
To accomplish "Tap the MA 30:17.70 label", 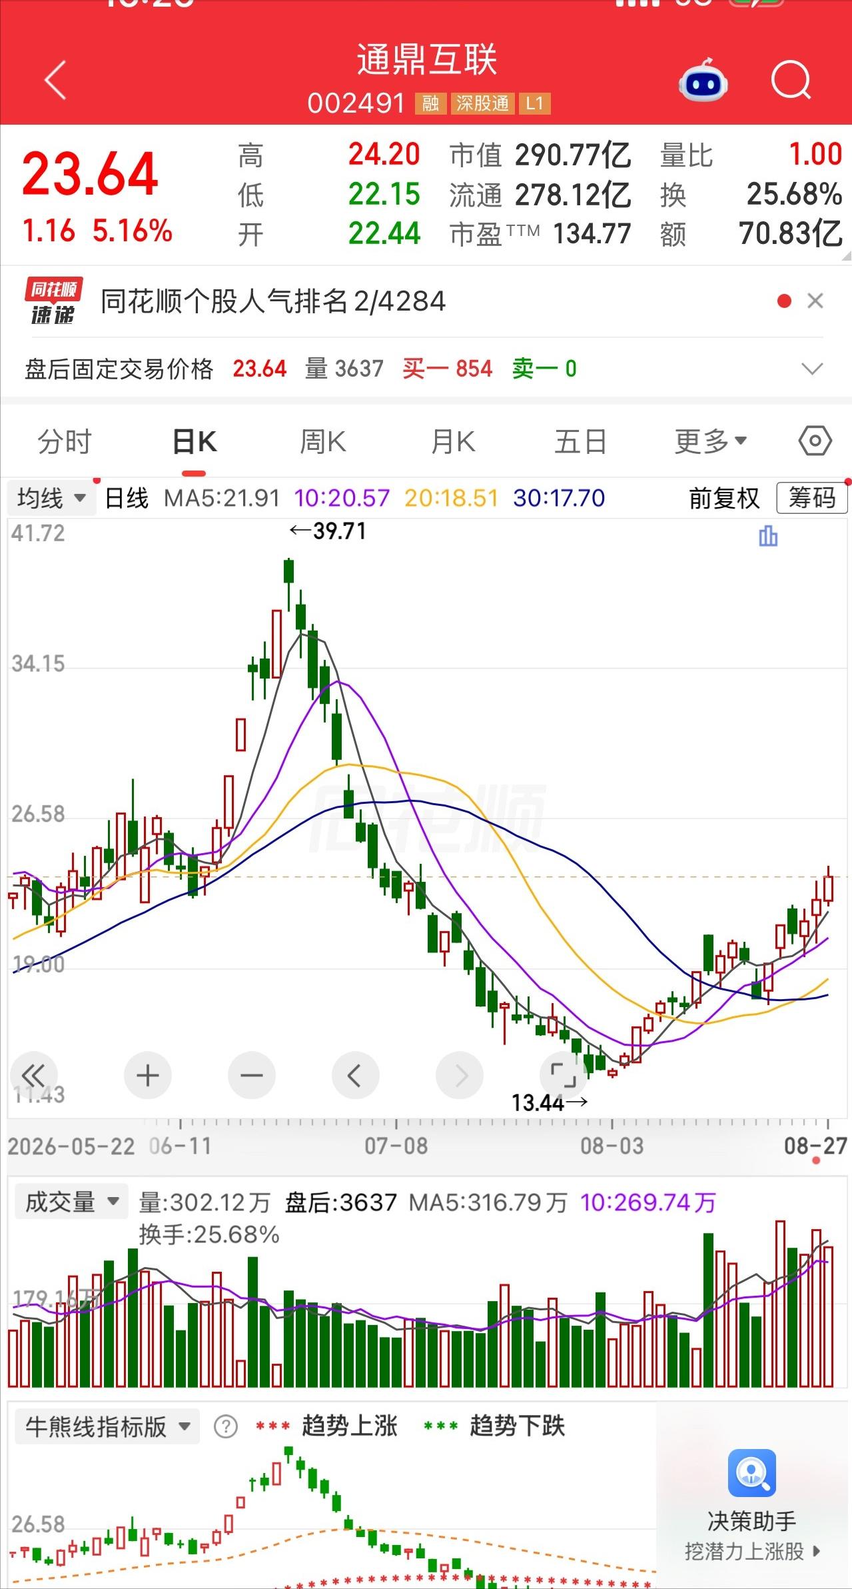I will 559,498.
